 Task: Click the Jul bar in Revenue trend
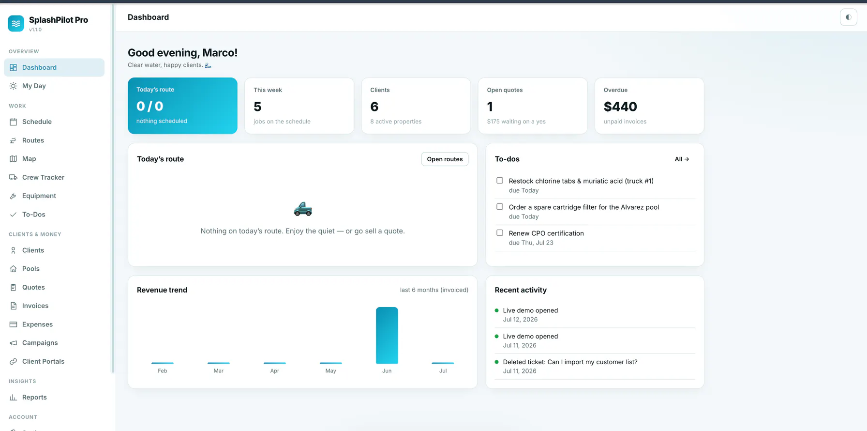pos(443,363)
